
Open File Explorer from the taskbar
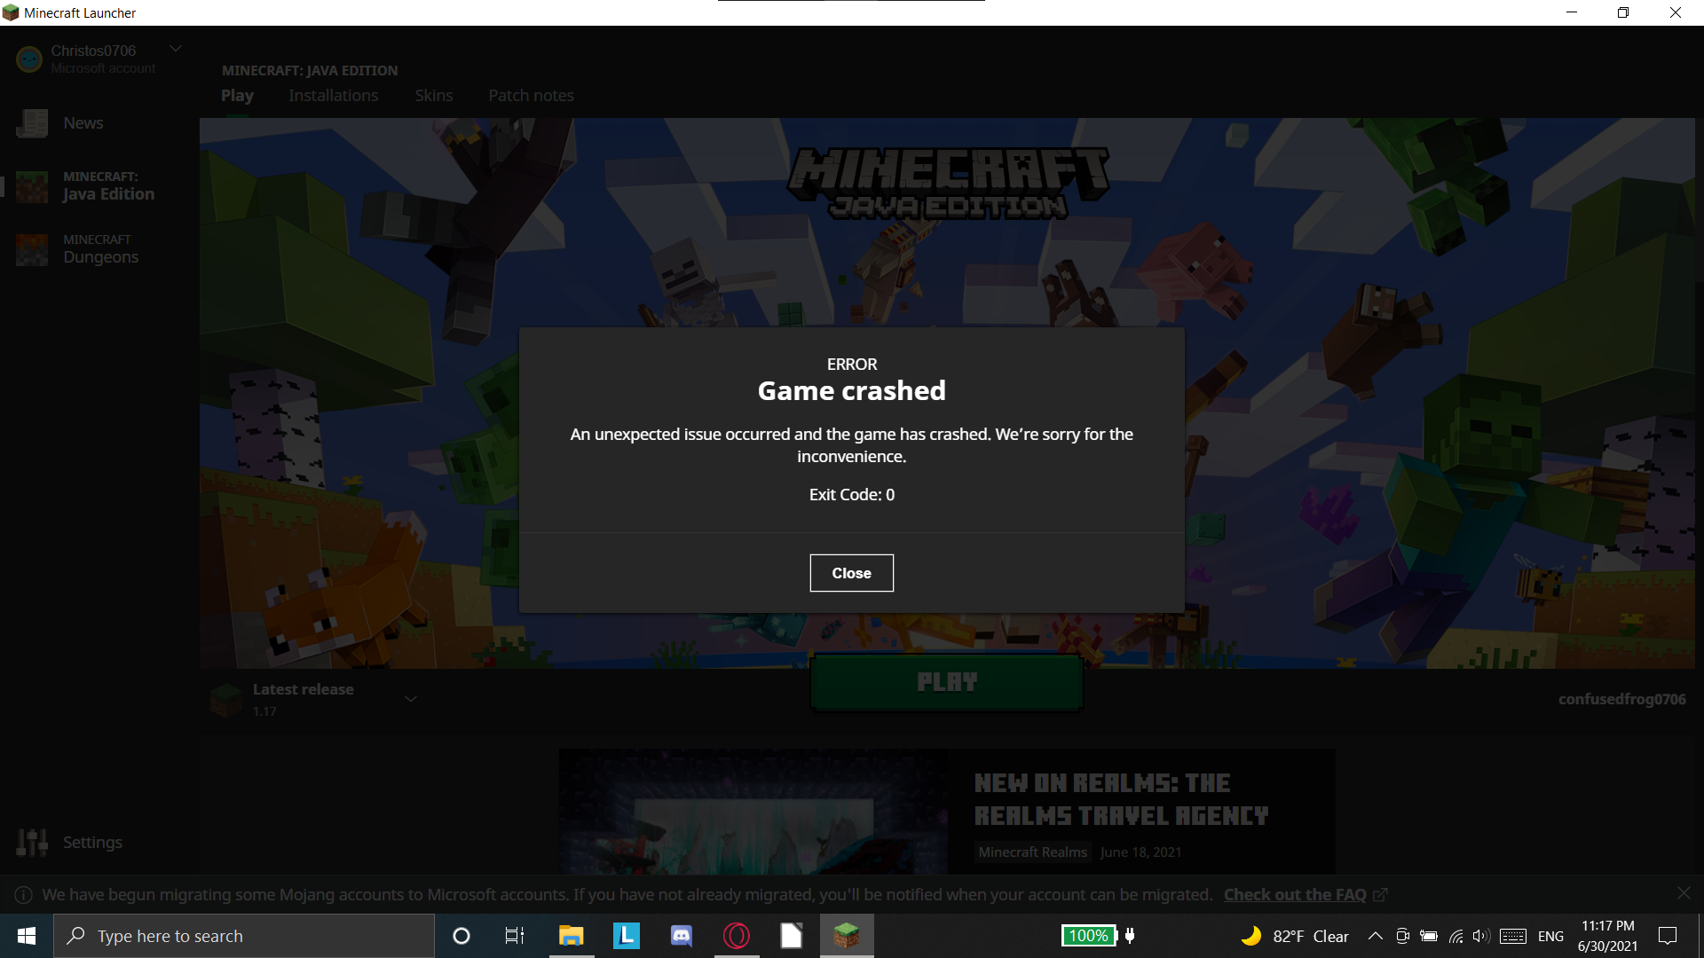click(571, 936)
